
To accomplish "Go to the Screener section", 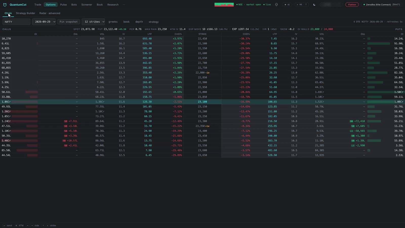I will [x=87, y=5].
